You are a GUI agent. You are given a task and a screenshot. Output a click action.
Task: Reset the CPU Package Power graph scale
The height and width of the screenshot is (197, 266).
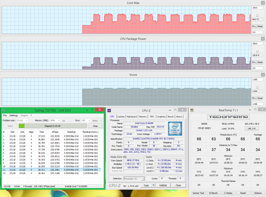coord(260,62)
